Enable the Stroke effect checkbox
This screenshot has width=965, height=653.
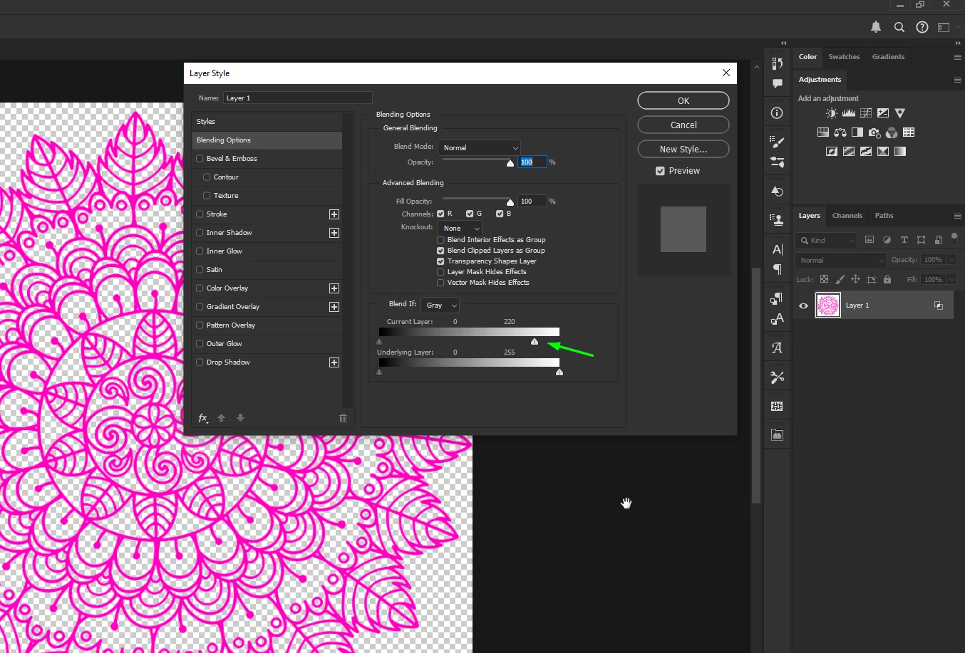coord(200,214)
